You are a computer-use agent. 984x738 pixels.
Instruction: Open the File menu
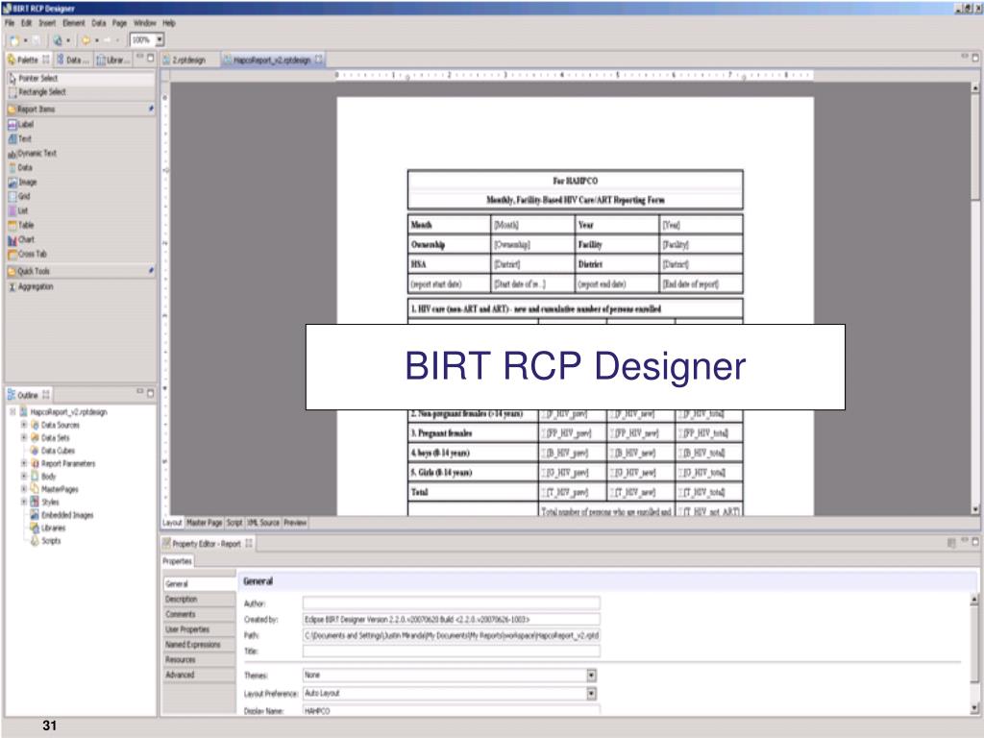click(x=10, y=23)
